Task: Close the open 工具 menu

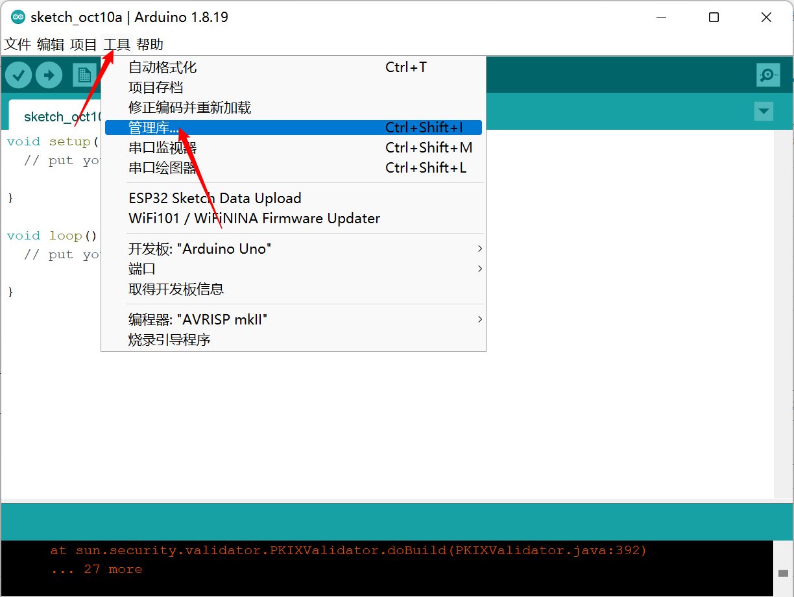Action: [x=117, y=44]
